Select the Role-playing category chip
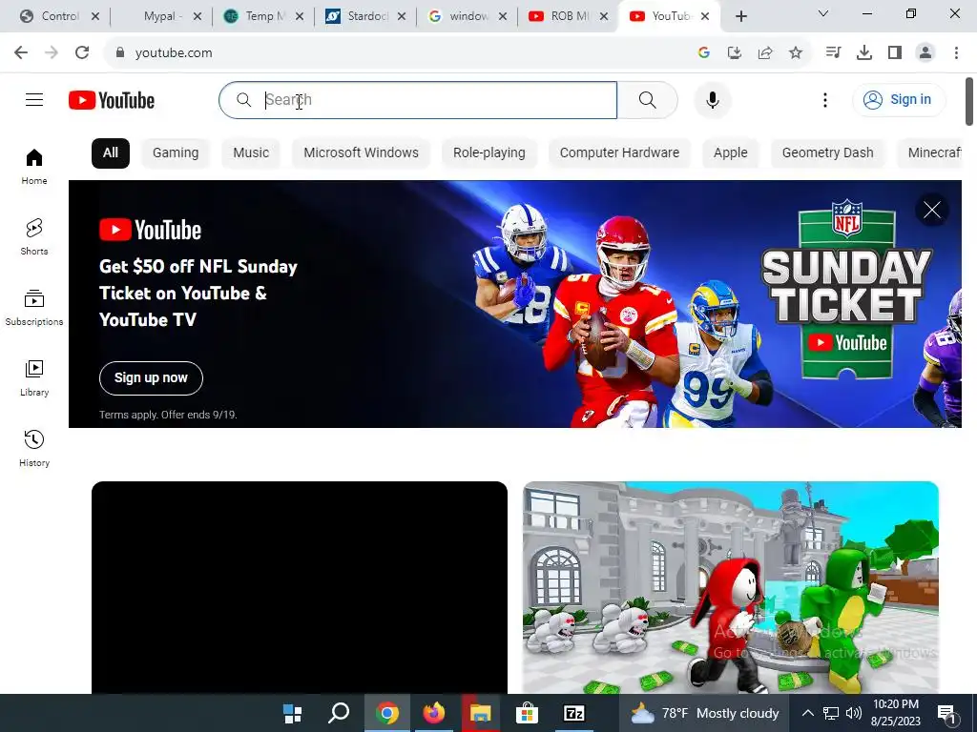977x732 pixels. [489, 153]
